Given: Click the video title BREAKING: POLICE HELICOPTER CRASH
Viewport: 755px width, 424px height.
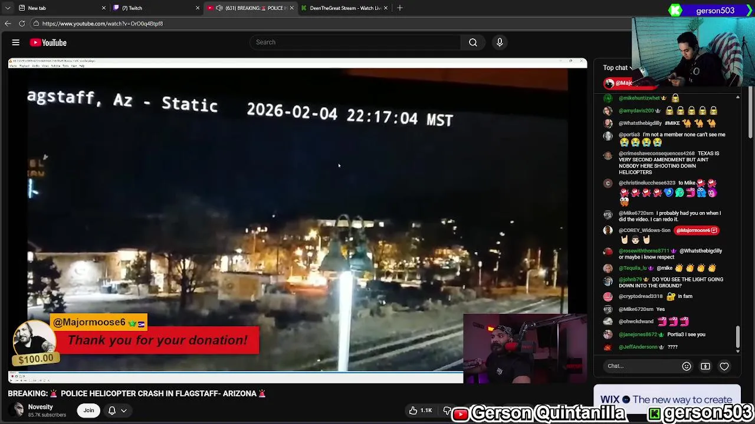Looking at the screenshot, I should [x=137, y=393].
